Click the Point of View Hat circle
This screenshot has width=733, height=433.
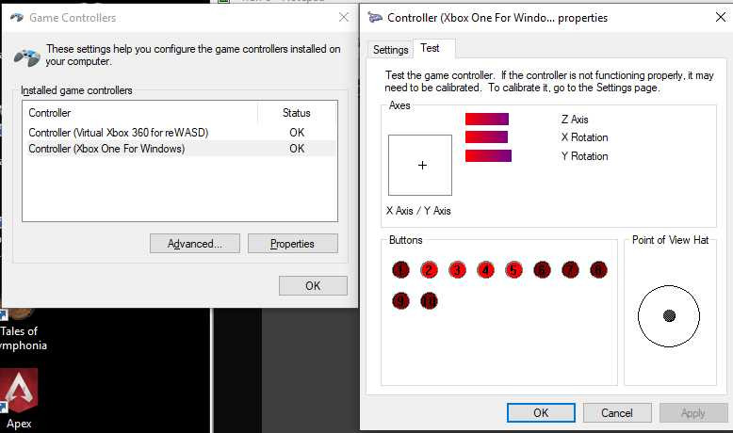(x=669, y=316)
